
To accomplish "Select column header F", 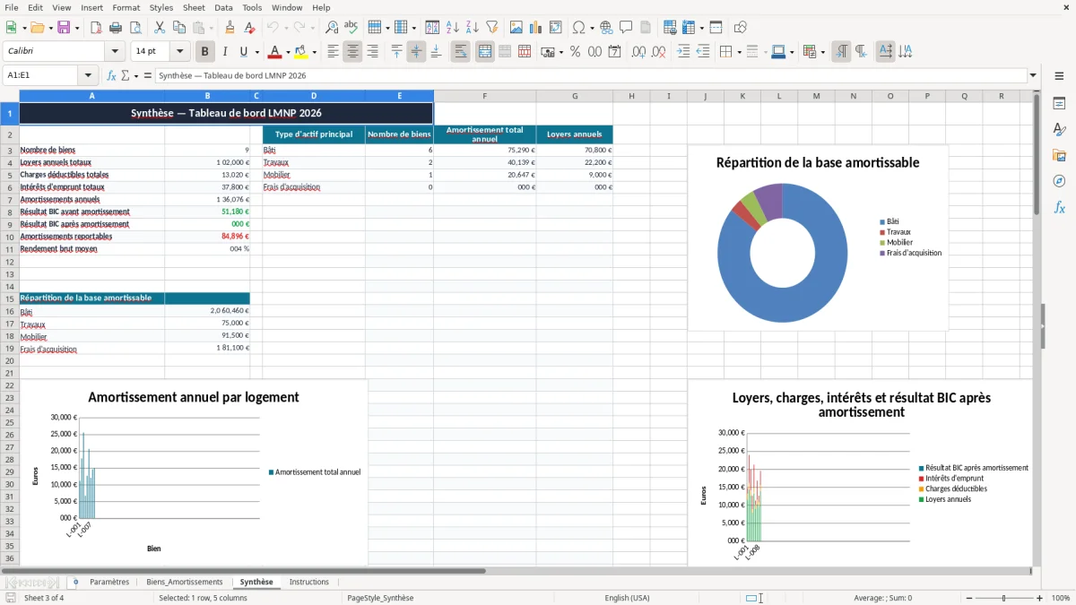I will [x=484, y=96].
